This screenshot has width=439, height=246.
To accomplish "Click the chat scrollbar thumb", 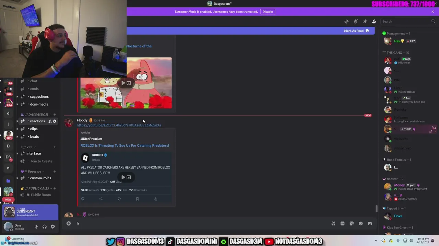I will point(376,208).
